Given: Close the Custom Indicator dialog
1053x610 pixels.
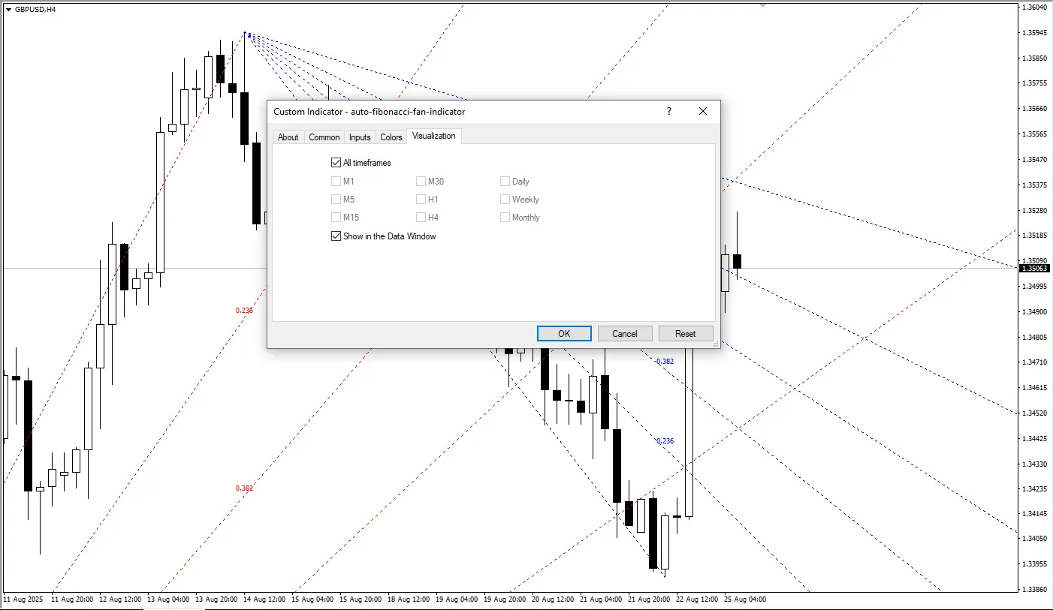Looking at the screenshot, I should 702,112.
